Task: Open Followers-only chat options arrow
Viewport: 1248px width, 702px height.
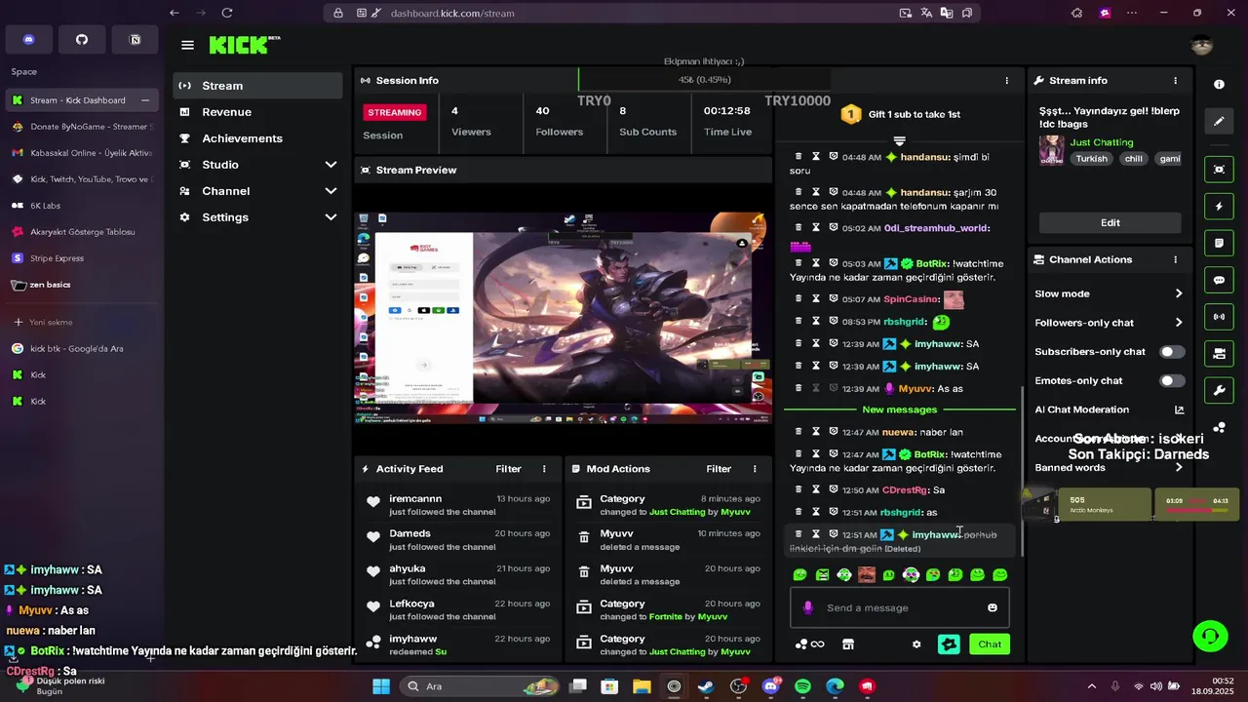Action: 1179,323
